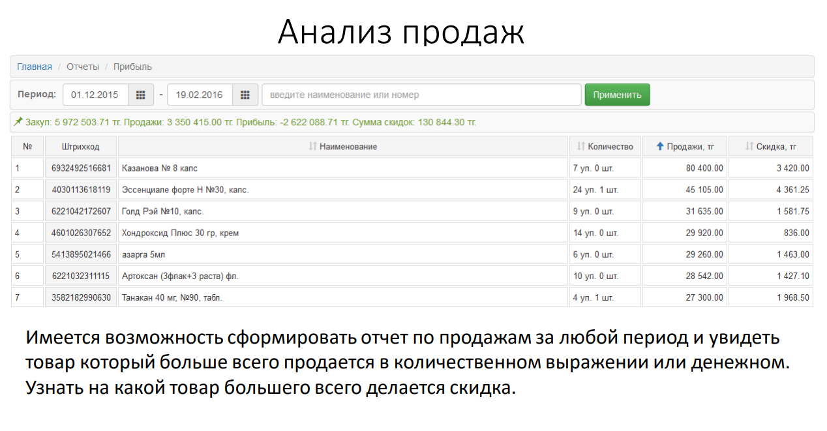Click the № column header
The height and width of the screenshot is (431, 827).
(27, 147)
